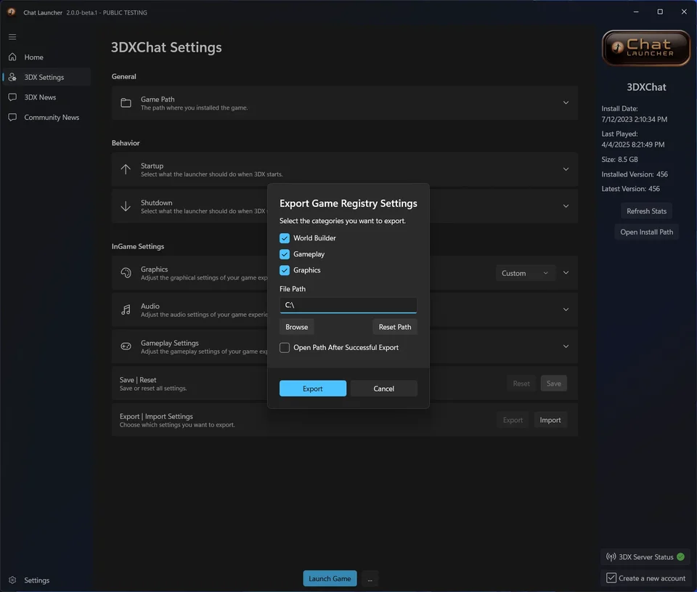Click the Settings gear icon at bottom
This screenshot has width=697, height=592.
coord(12,580)
